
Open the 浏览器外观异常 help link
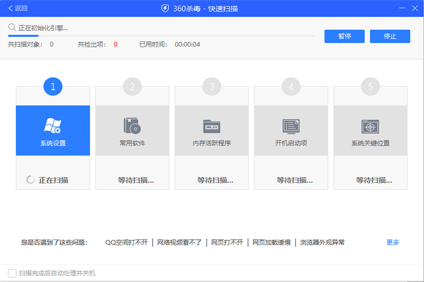pos(322,242)
